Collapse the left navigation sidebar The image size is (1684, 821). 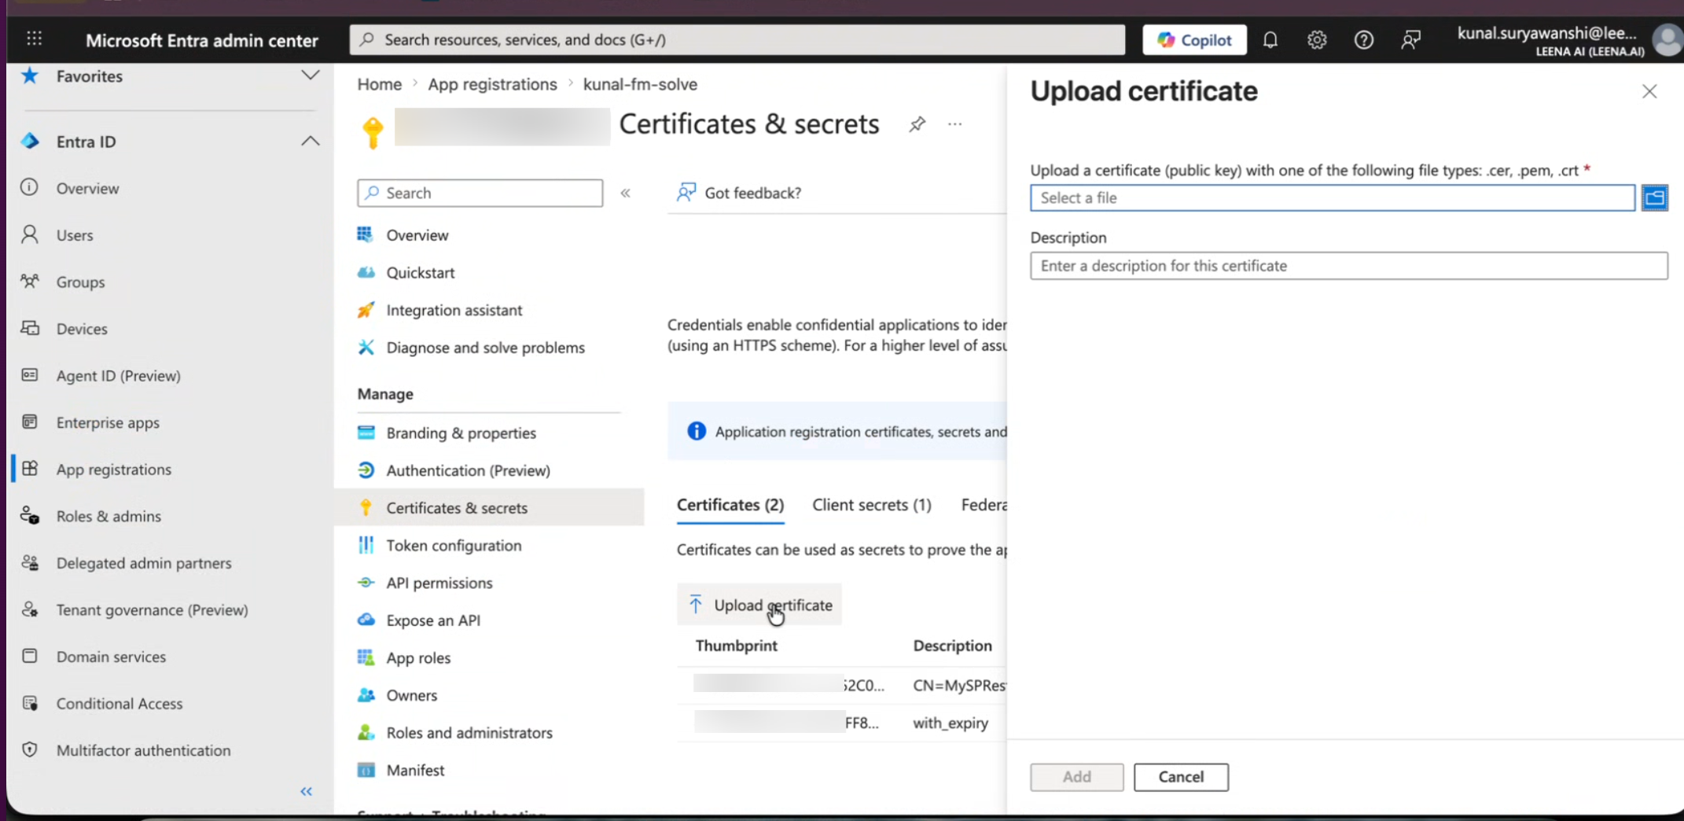pyautogui.click(x=307, y=791)
